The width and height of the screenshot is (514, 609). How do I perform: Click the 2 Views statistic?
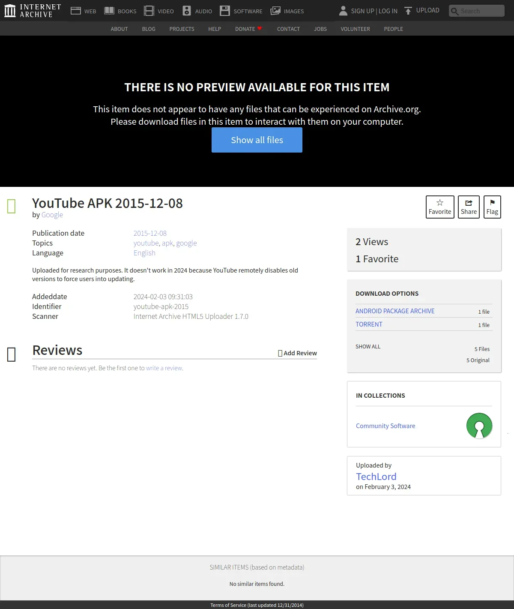coord(372,242)
